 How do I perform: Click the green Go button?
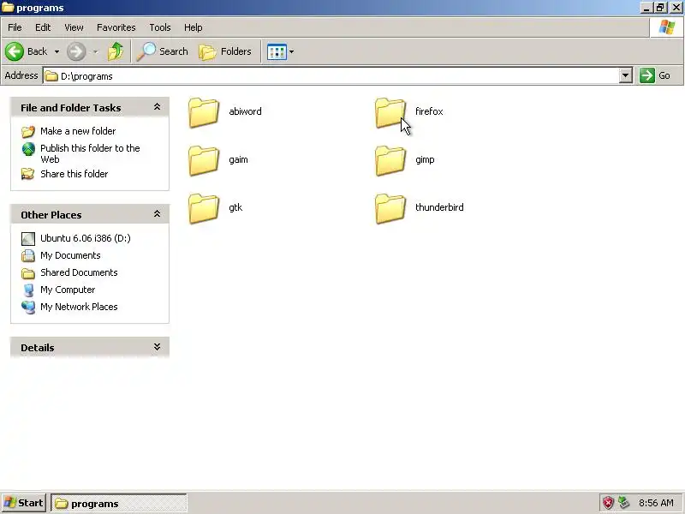point(655,75)
